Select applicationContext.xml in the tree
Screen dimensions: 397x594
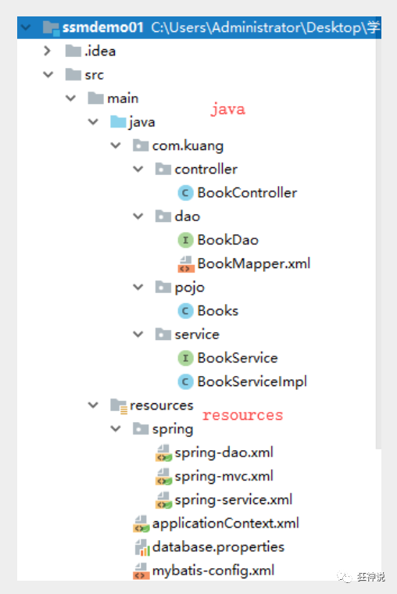[225, 524]
